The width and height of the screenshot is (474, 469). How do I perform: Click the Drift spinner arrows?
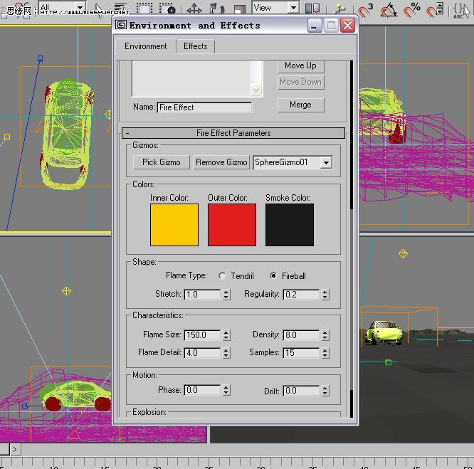click(x=325, y=391)
